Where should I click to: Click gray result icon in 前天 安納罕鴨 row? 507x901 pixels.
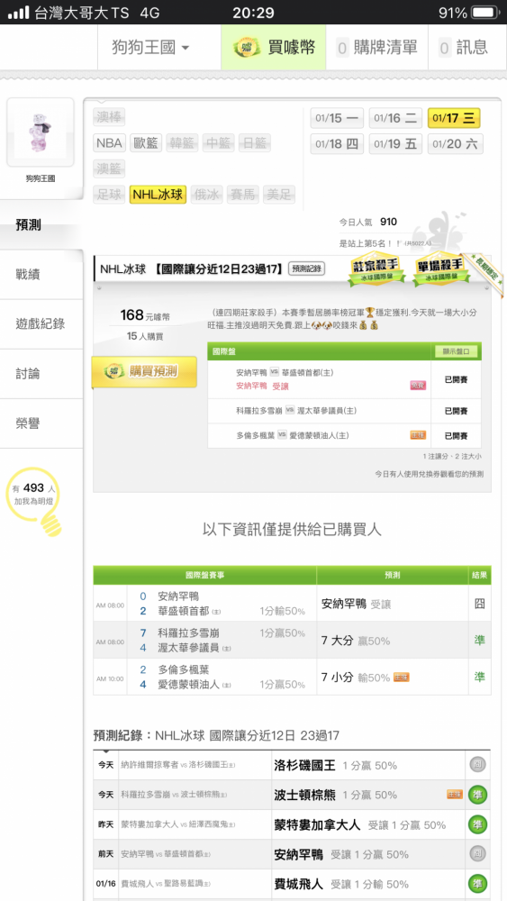pyautogui.click(x=477, y=854)
